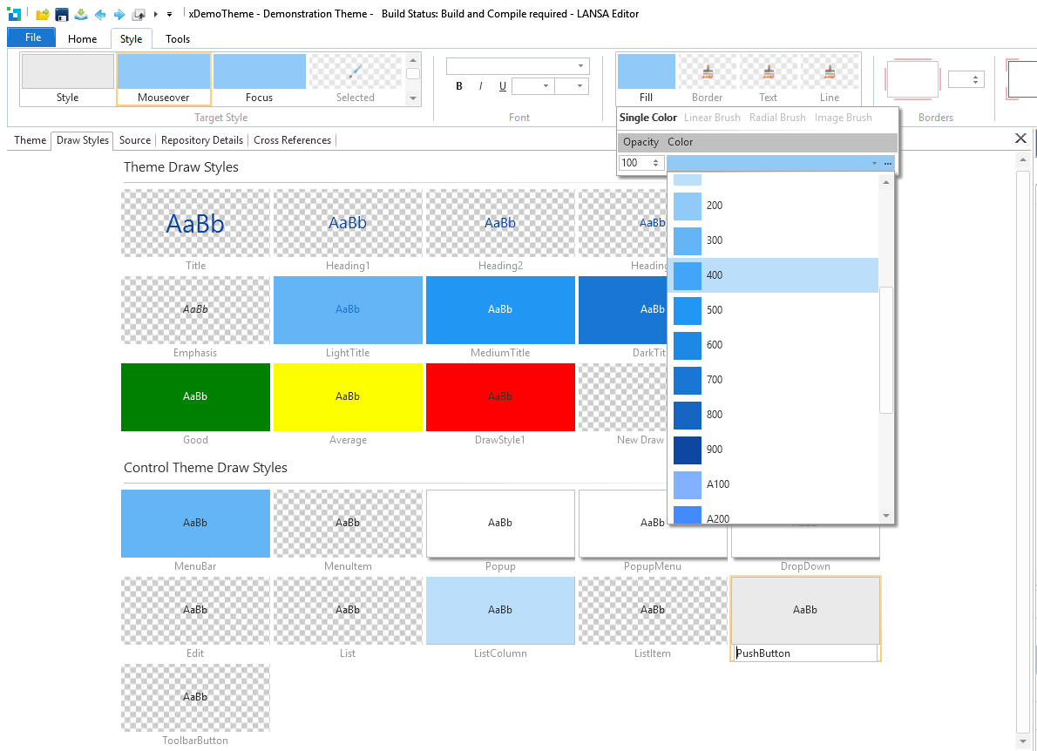
Task: Toggle italic font formatting
Action: click(480, 86)
